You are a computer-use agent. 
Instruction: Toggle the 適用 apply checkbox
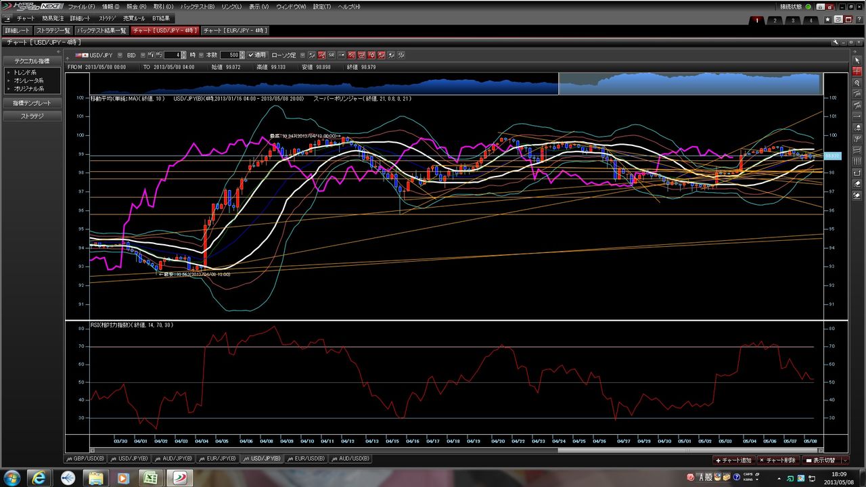pyautogui.click(x=251, y=55)
